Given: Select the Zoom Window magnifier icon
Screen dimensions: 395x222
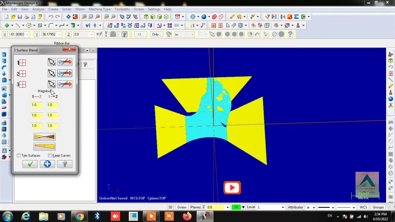Looking at the screenshot, I should click(84, 17).
